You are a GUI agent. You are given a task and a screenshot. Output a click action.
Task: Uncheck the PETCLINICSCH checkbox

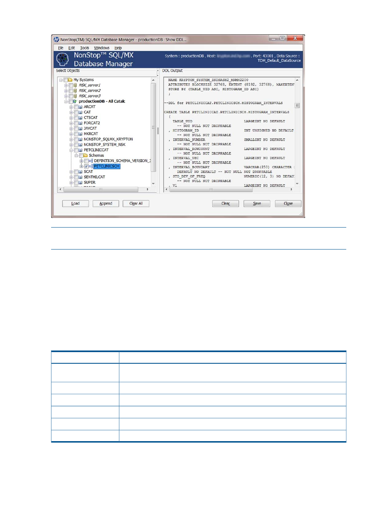tap(86, 166)
